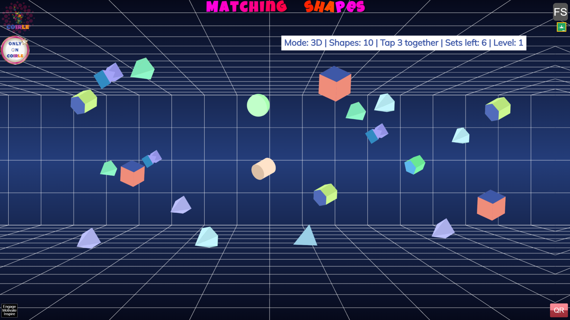This screenshot has height=320, width=570.
Task: Tap the peach cylinder shape
Action: pyautogui.click(x=263, y=169)
